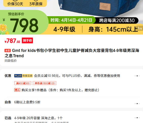The image size is (143, 123).
Task: Expand 优惠 details with three-dot button
Action: tap(137, 76)
